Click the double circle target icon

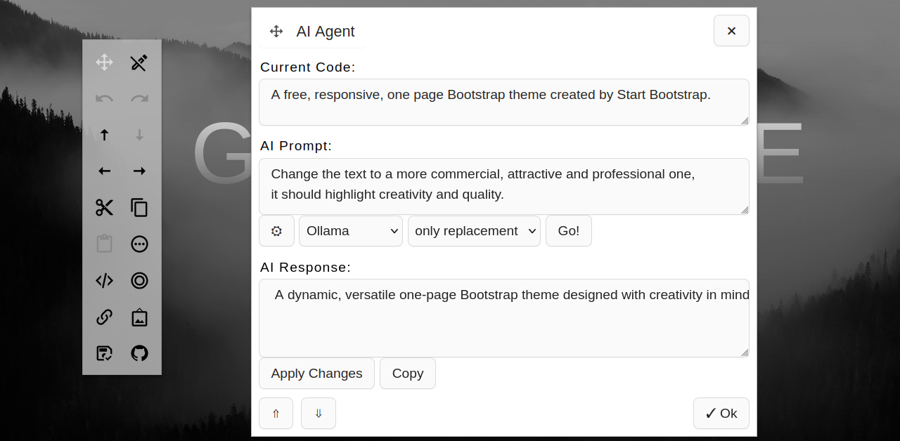coord(139,280)
